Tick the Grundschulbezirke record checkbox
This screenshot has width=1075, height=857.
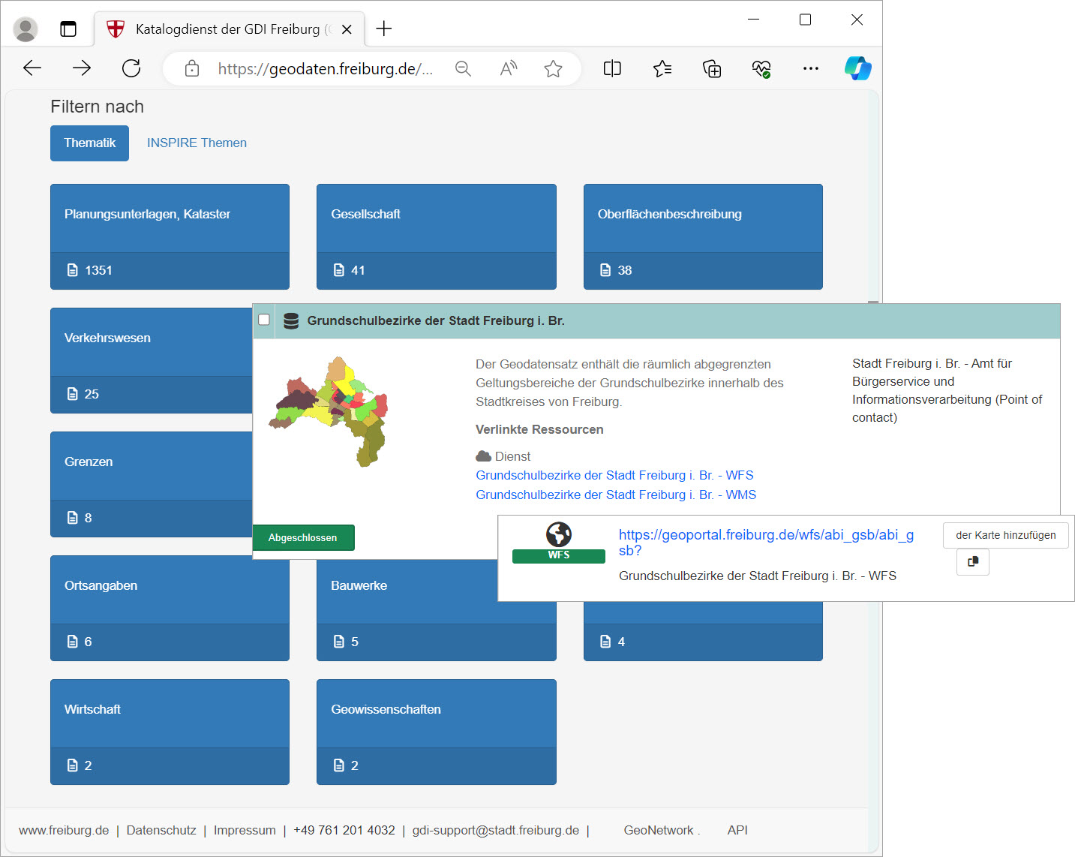click(264, 320)
